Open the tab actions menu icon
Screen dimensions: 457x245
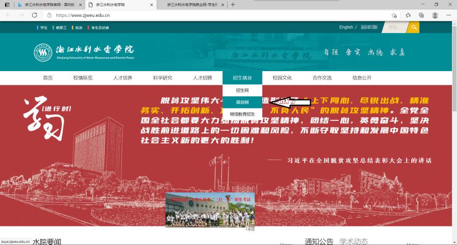tap(7, 5)
